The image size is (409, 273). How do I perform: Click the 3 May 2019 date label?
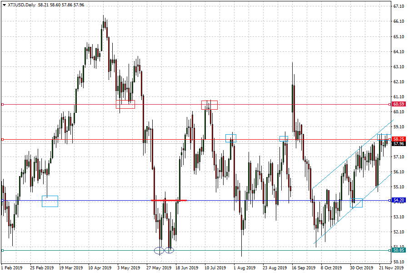tap(129, 268)
